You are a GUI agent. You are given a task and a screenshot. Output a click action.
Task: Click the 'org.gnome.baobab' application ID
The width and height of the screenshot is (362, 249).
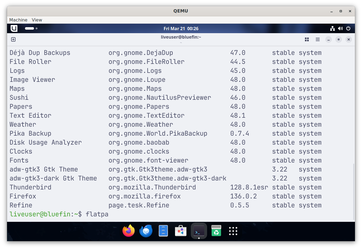(139, 142)
